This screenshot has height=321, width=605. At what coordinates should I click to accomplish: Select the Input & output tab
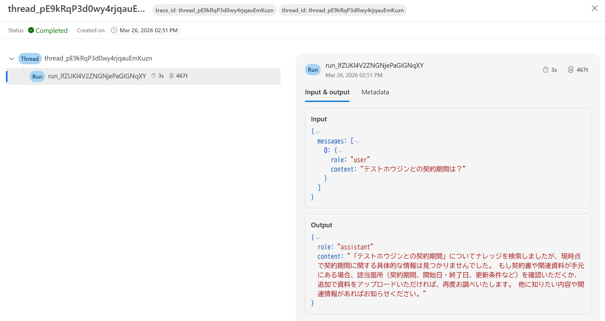coord(327,92)
